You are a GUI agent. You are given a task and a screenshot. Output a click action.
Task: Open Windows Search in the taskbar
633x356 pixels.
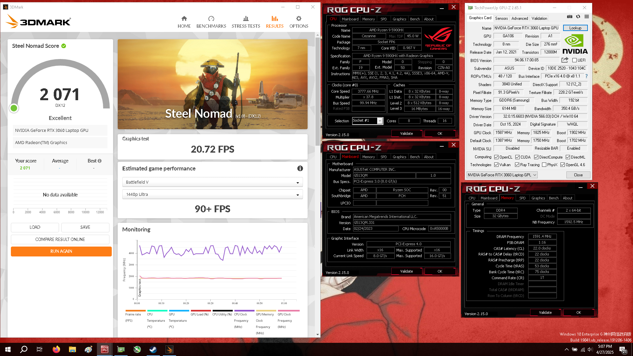[24, 349]
